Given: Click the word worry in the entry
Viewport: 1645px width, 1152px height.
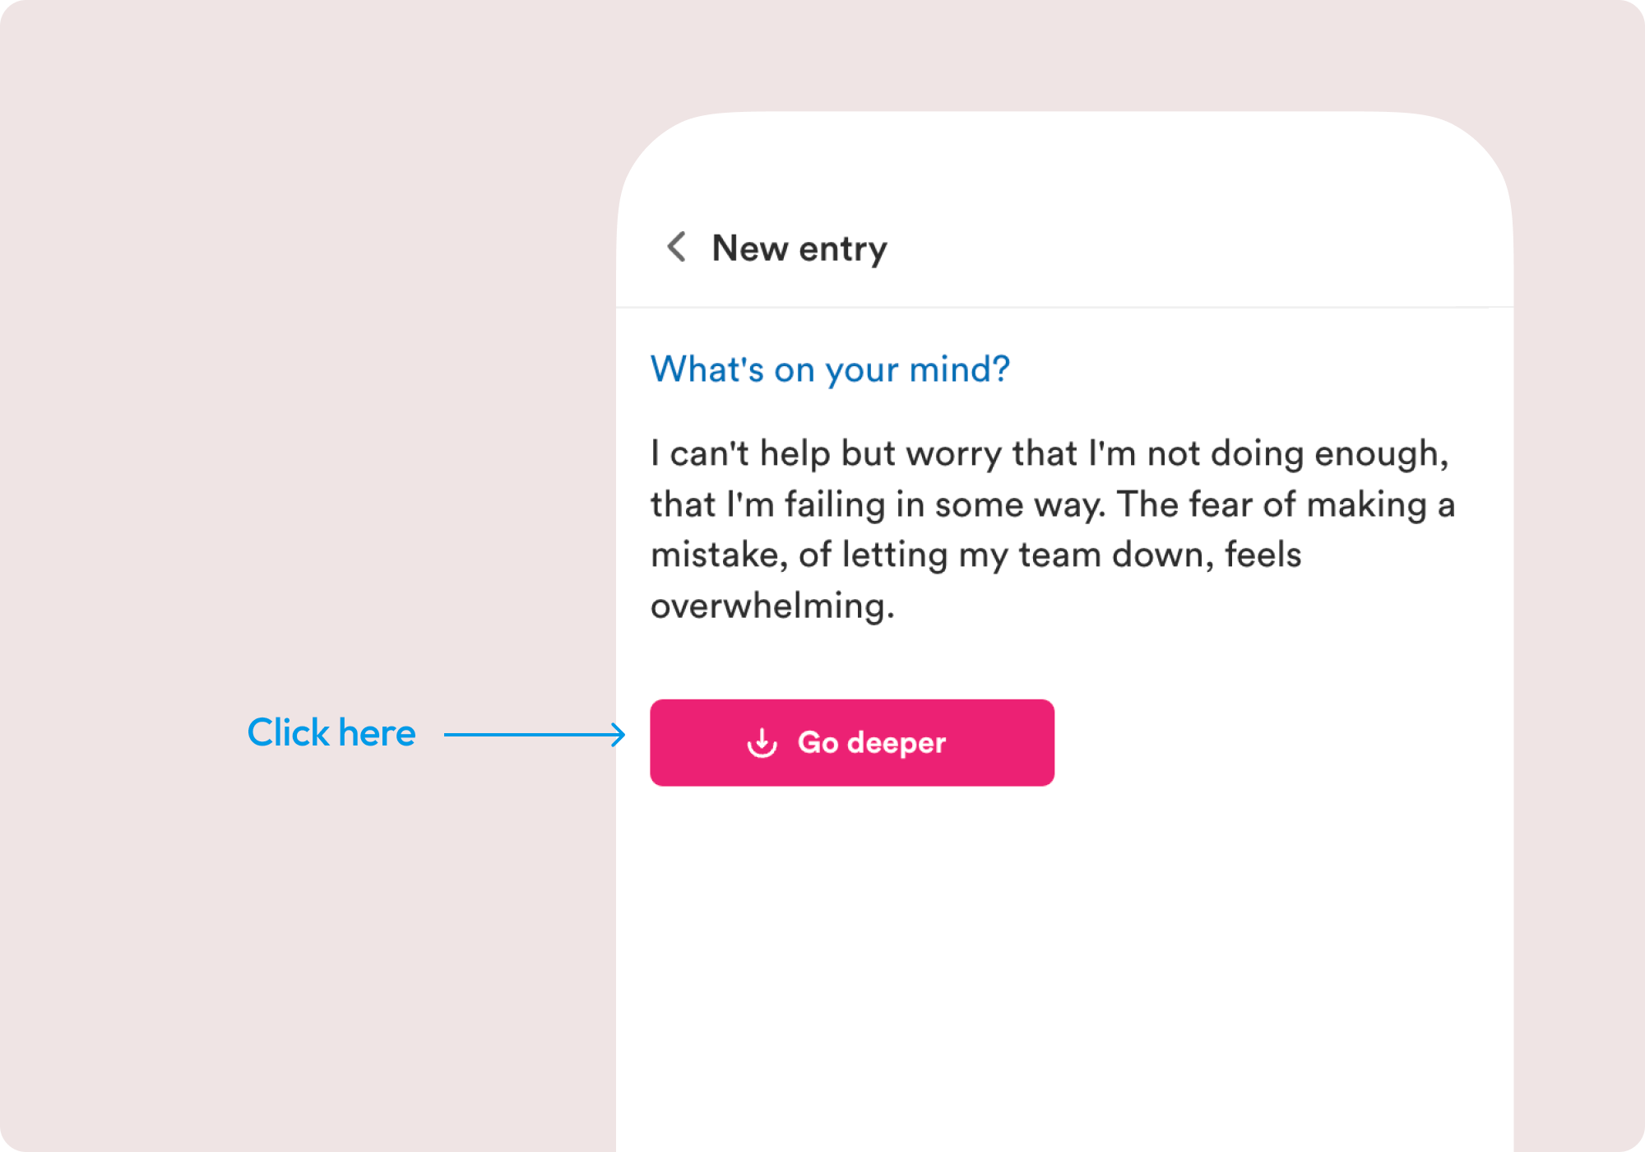Looking at the screenshot, I should point(953,454).
